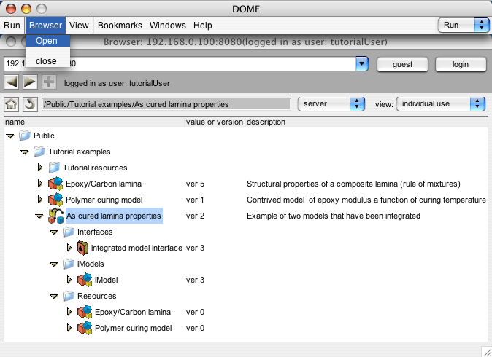The height and width of the screenshot is (357, 492).
Task: Click the Interfaces folder icon
Action: pyautogui.click(x=69, y=232)
